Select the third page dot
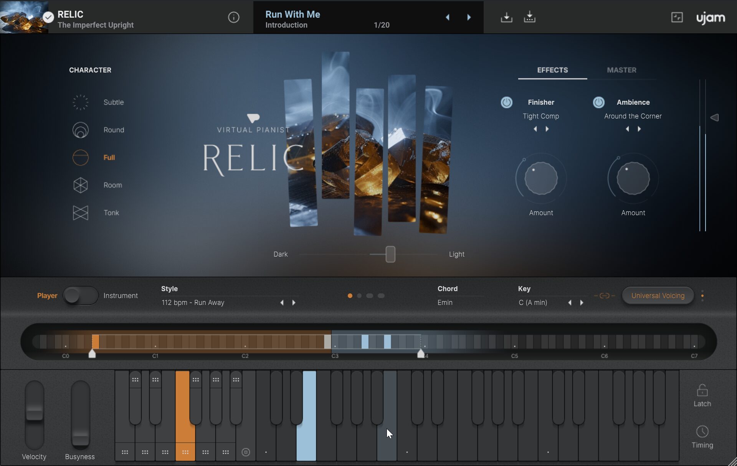Screen dimensions: 737x466 pyautogui.click(x=370, y=296)
